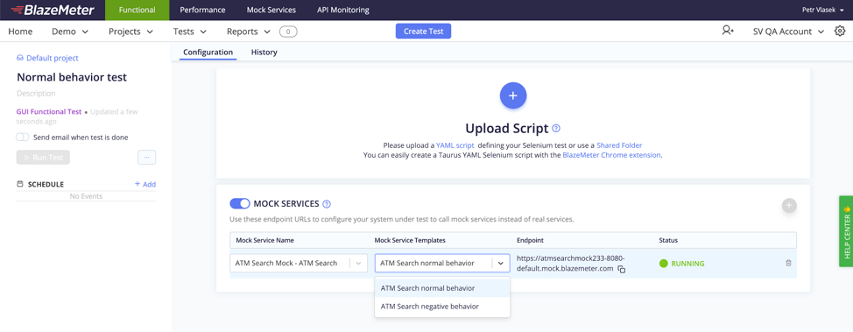Viewport: 853px width, 332px height.
Task: Click the Mock Services help icon
Action: 327,204
